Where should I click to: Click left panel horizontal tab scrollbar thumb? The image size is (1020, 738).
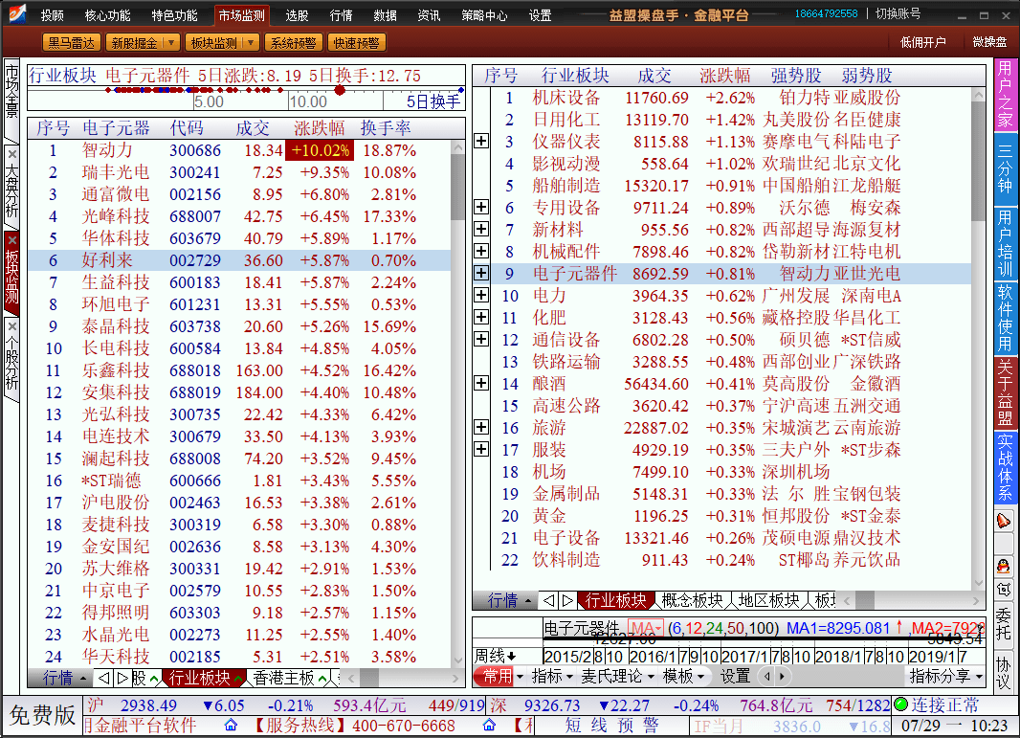[x=368, y=678]
